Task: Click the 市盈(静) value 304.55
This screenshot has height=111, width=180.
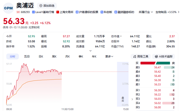Action: point(170,46)
